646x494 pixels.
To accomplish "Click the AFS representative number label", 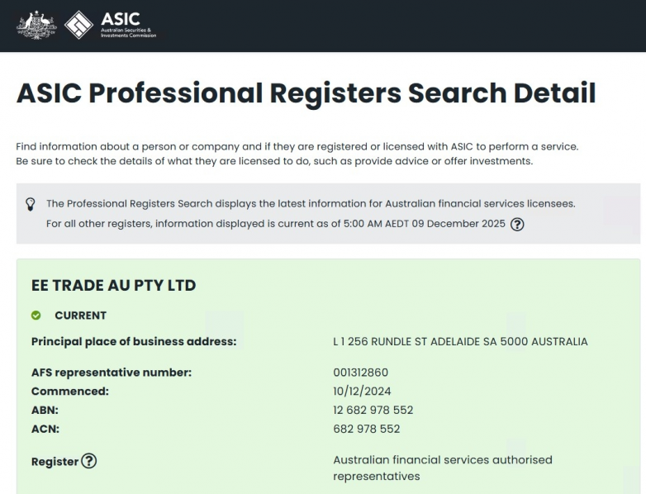I will [x=112, y=373].
